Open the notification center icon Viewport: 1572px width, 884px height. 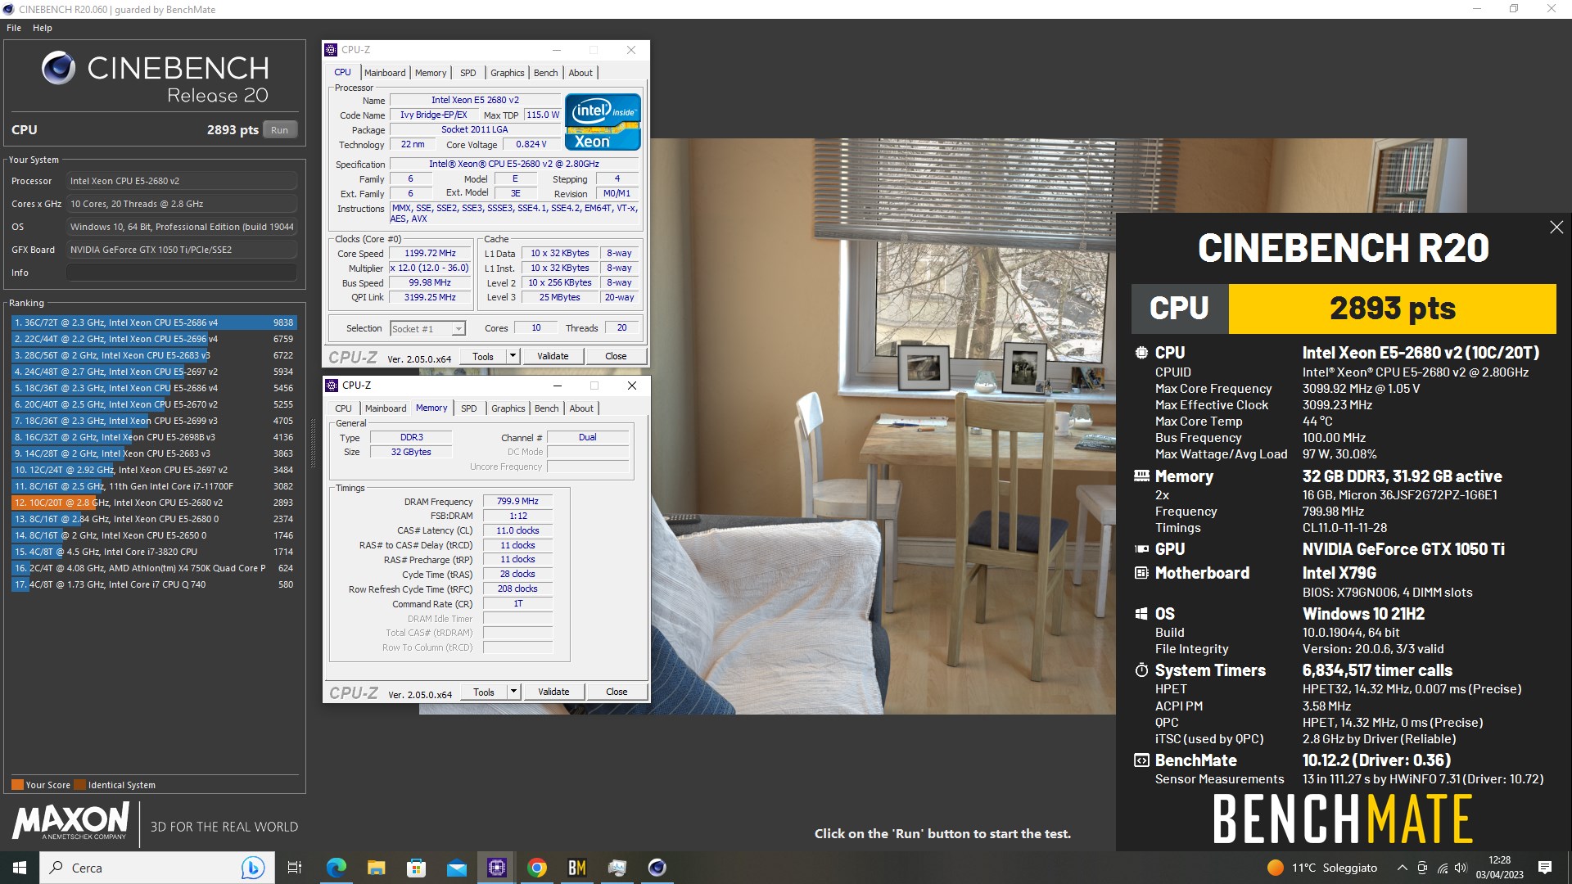(1545, 868)
